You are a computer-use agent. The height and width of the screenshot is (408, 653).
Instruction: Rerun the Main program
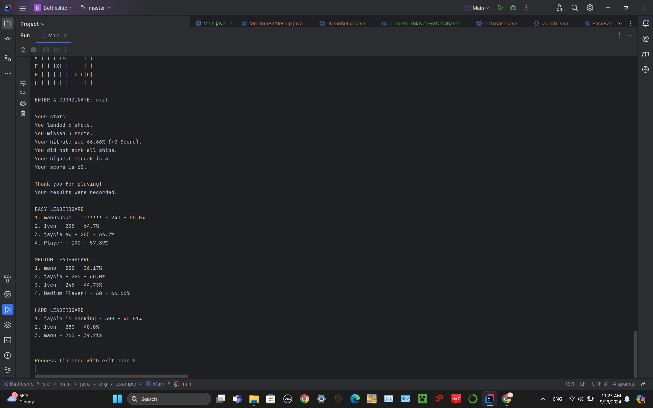tap(23, 50)
